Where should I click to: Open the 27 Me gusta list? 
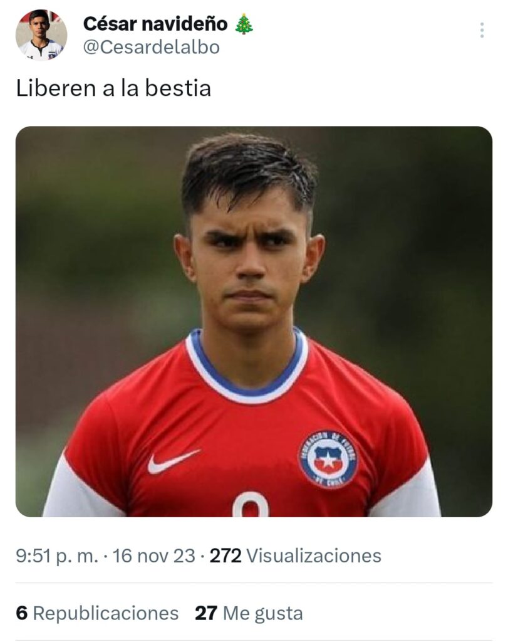coord(249,613)
